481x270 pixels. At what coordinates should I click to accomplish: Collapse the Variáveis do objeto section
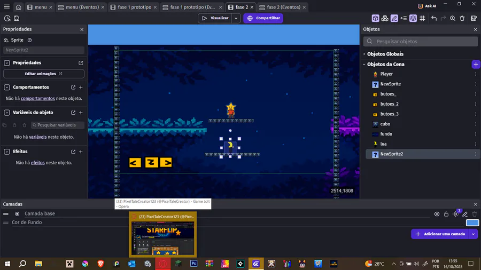coord(7,113)
